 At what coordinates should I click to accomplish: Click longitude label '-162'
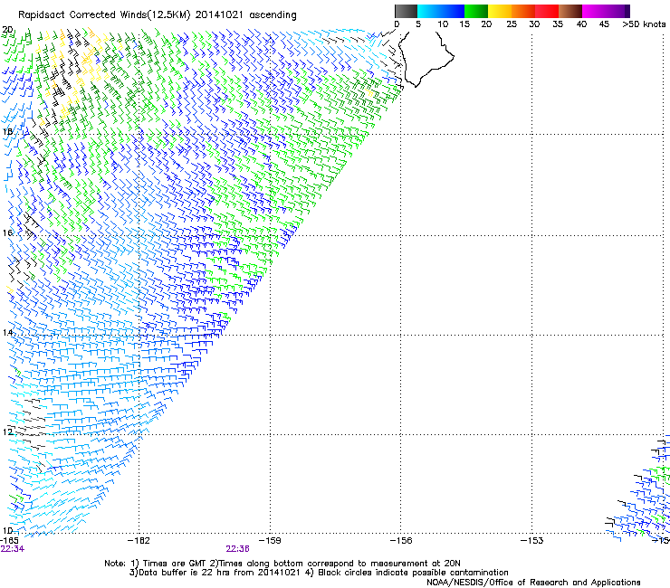click(139, 541)
